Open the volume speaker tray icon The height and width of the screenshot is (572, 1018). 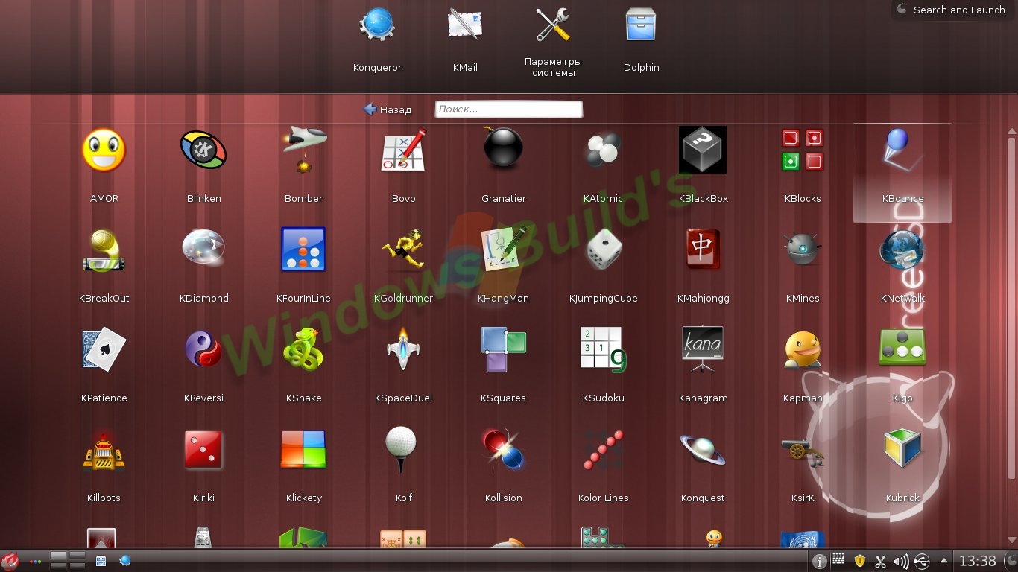pos(900,562)
